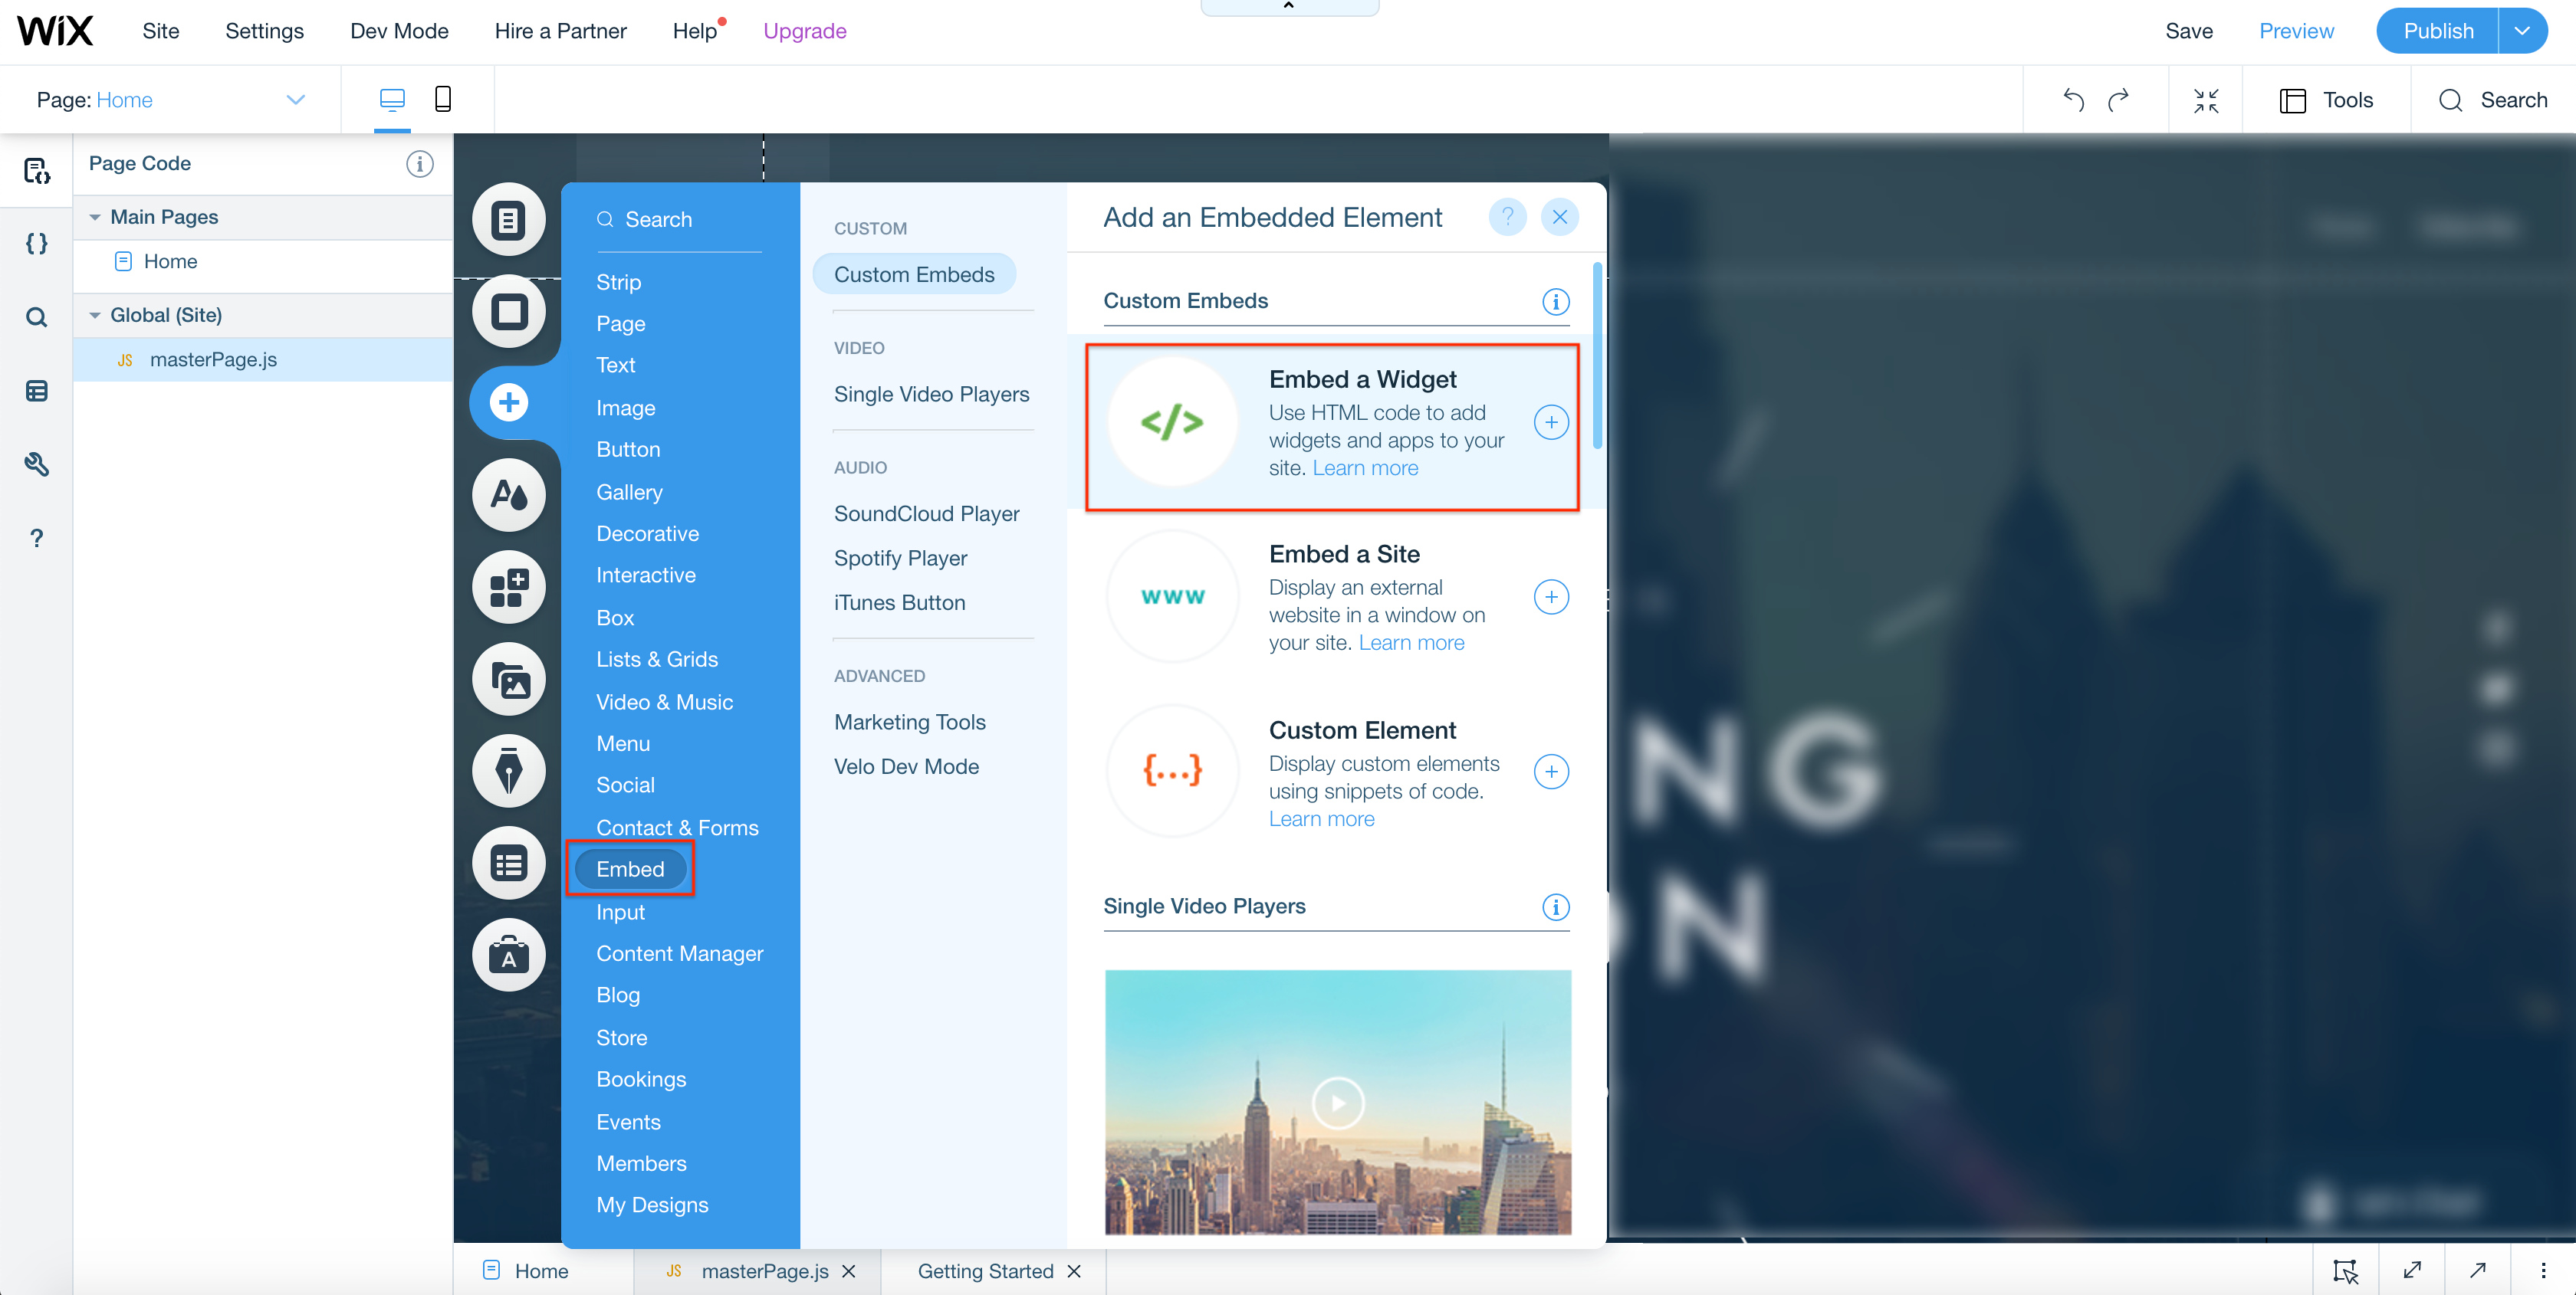Collapse the Main Pages tree section
Screen dimensions: 2576x1295
pyautogui.click(x=95, y=217)
